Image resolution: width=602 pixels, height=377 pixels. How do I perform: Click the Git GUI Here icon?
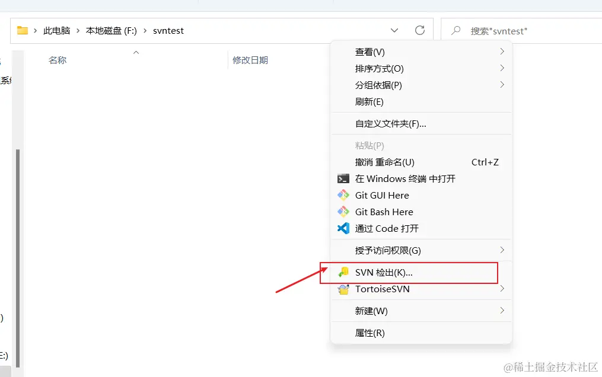pos(343,195)
